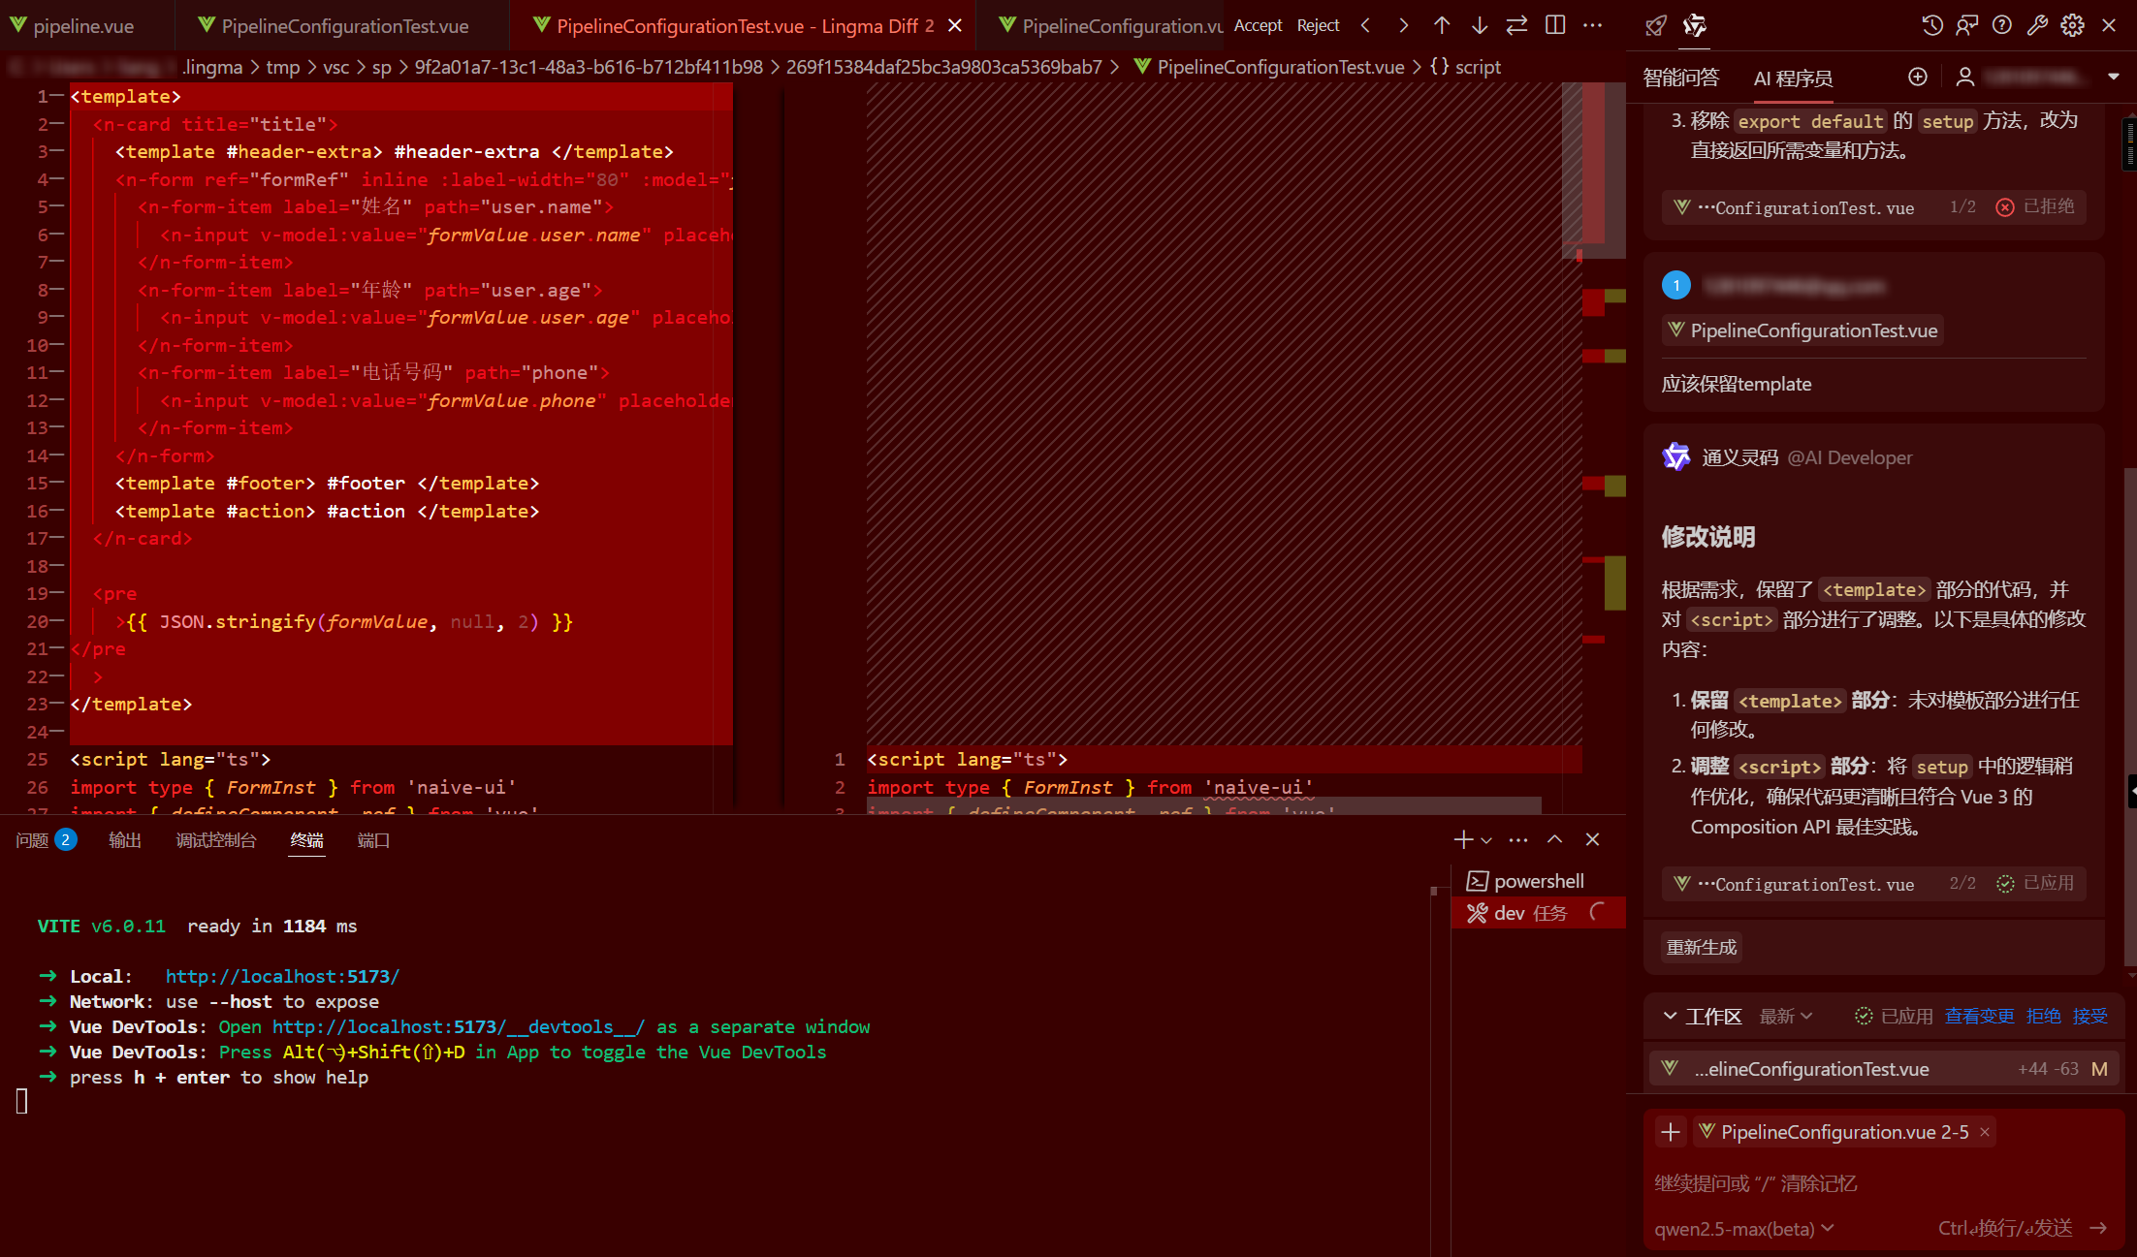This screenshot has width=2137, height=1257.
Task: Select the rocket icon panel tab
Action: 1656,25
